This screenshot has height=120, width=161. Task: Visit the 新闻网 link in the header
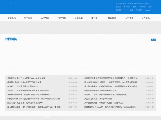(x=118, y=10)
